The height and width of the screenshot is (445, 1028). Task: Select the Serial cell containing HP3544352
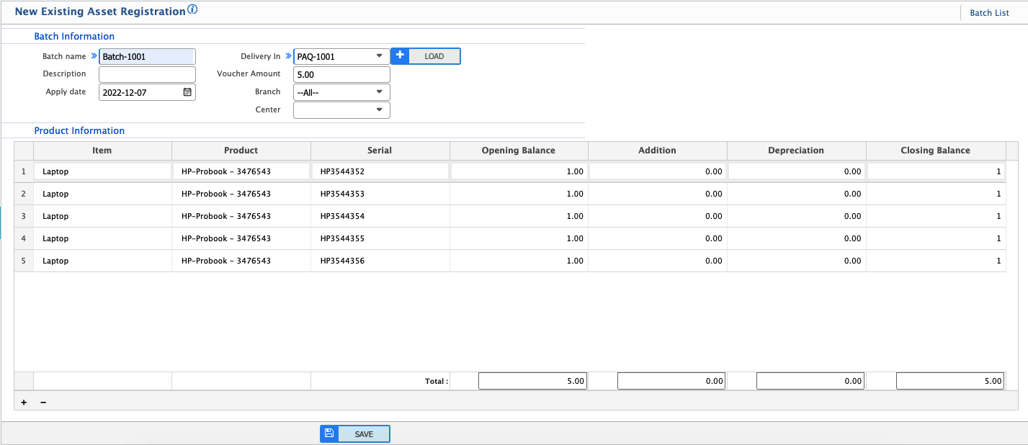click(x=380, y=171)
